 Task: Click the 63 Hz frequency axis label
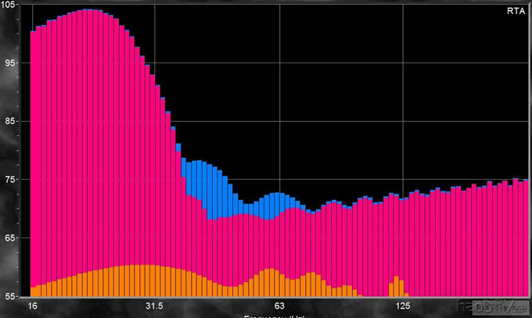[x=279, y=305]
